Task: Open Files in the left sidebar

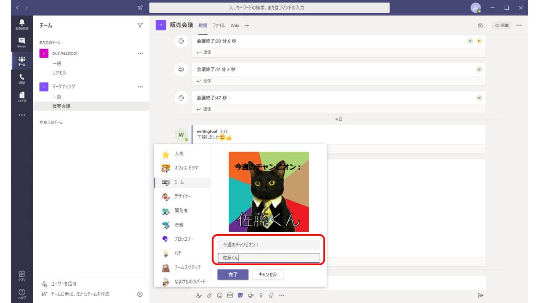Action: (22, 97)
